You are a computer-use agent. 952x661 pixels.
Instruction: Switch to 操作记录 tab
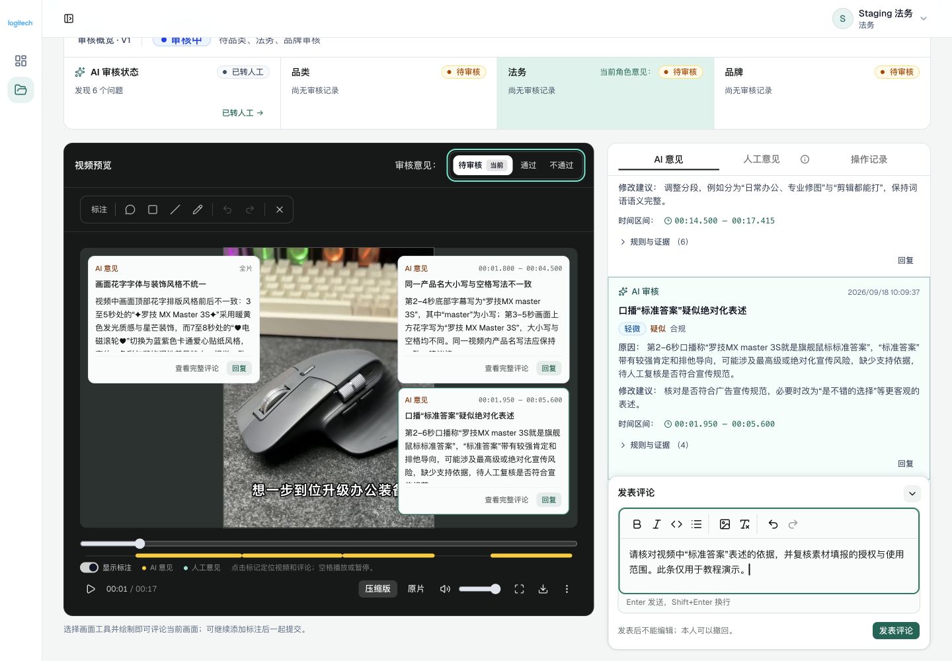click(x=869, y=159)
